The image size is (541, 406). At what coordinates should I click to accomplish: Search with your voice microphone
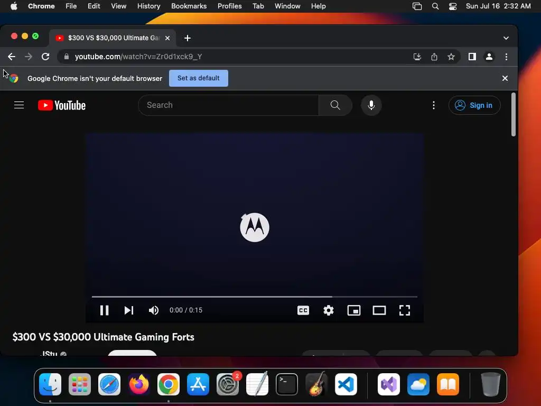tap(371, 105)
